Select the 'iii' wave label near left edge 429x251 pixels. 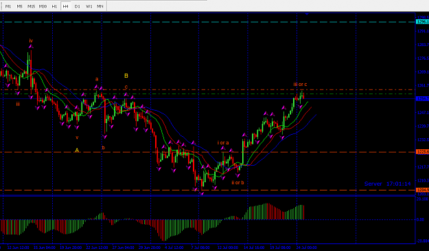[x=18, y=104]
